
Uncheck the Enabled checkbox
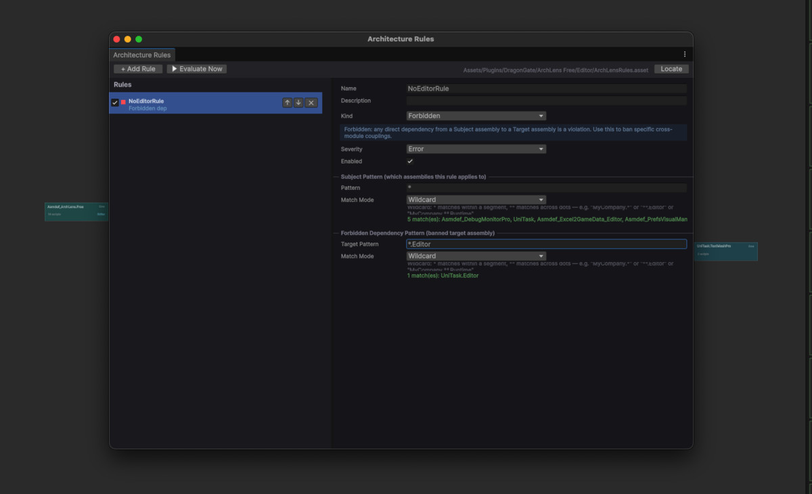[410, 162]
